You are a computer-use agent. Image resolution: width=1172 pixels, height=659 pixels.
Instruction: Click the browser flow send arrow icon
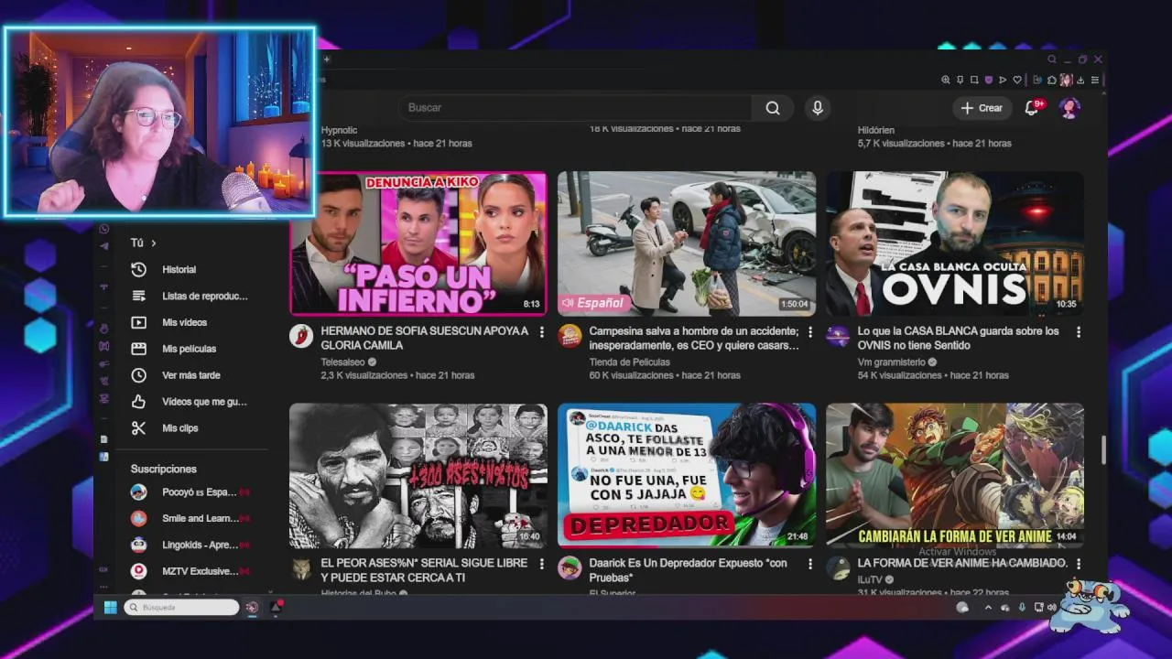click(1003, 81)
